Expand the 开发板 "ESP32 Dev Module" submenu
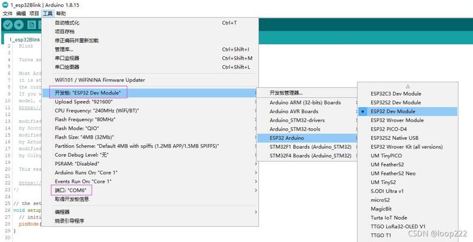Image resolution: width=473 pixels, height=242 pixels. tap(150, 93)
